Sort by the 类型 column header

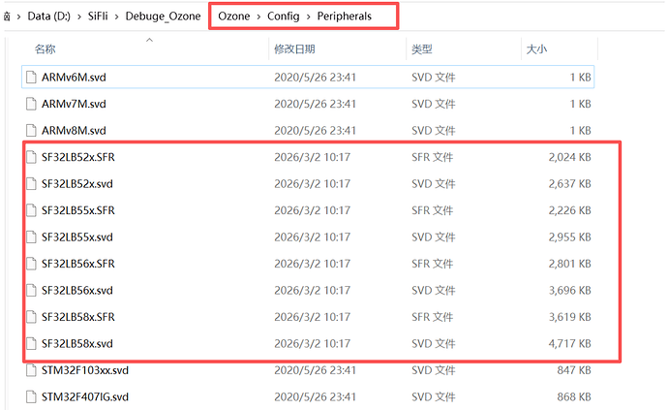tap(422, 49)
